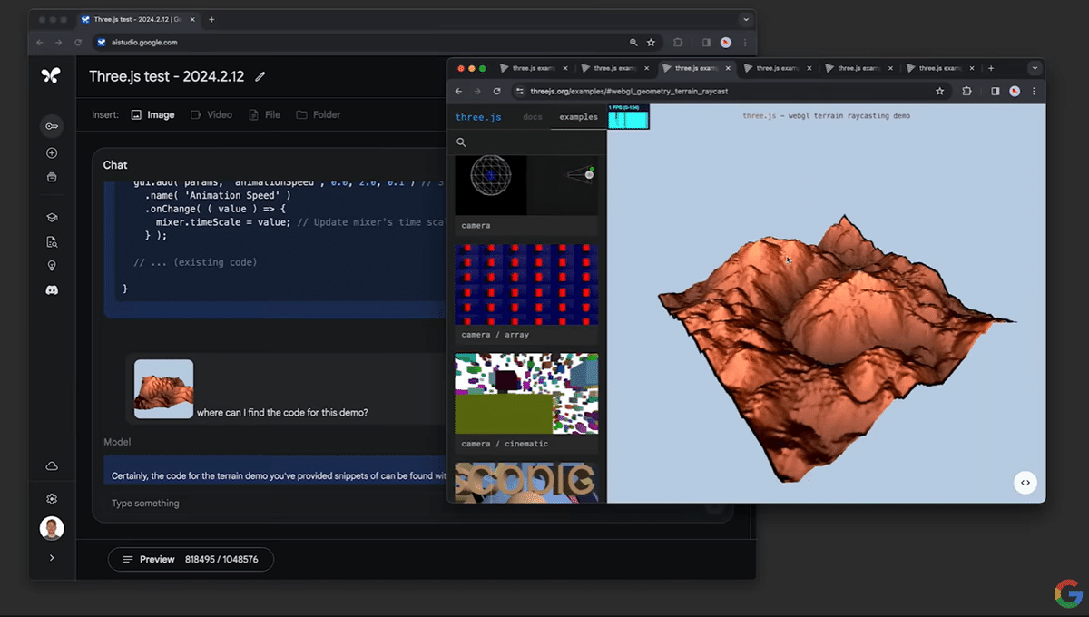Open the camera example thumbnail
The height and width of the screenshot is (617, 1089).
coord(526,185)
